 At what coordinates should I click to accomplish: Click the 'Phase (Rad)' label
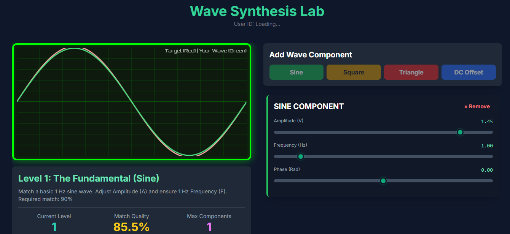point(287,169)
